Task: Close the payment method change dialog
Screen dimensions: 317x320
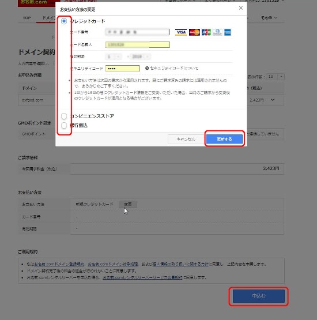Action: coord(241,8)
